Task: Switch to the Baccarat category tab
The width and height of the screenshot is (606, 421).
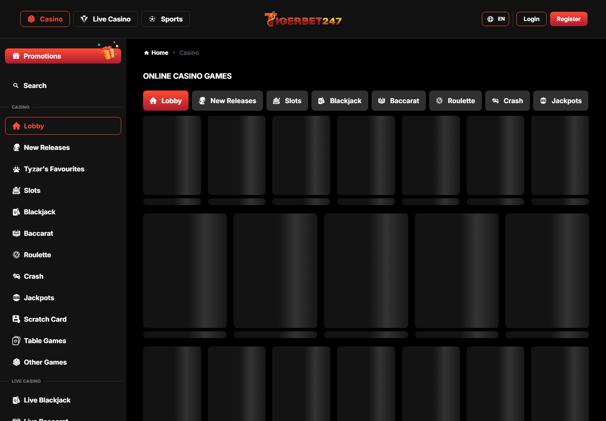Action: (x=399, y=101)
